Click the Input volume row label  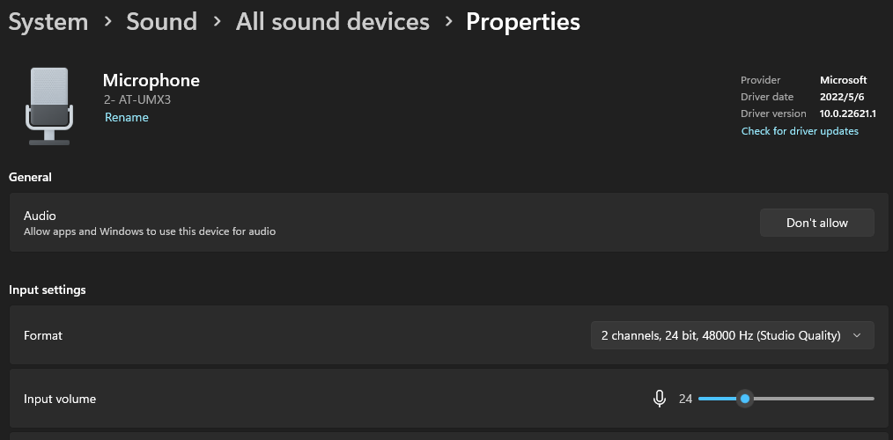[60, 399]
